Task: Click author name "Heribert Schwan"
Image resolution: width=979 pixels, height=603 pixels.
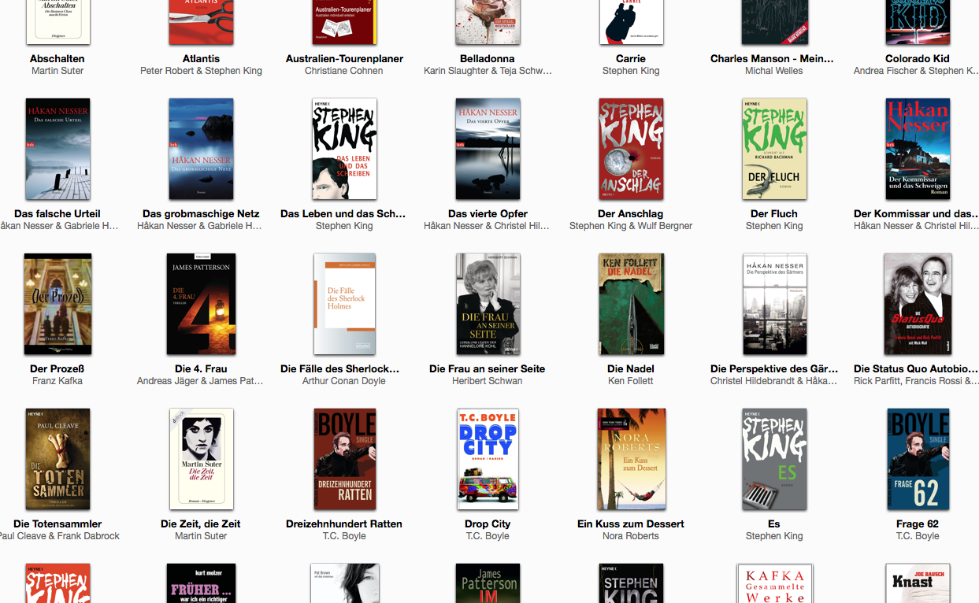Action: [x=488, y=381]
